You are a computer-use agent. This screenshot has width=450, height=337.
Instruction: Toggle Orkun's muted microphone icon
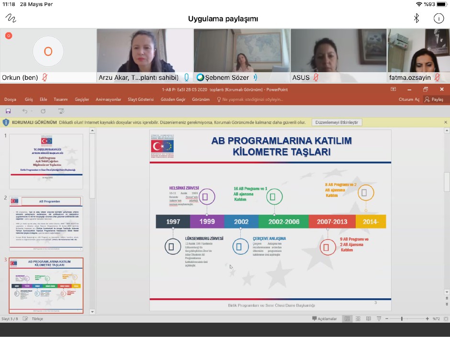(x=45, y=77)
